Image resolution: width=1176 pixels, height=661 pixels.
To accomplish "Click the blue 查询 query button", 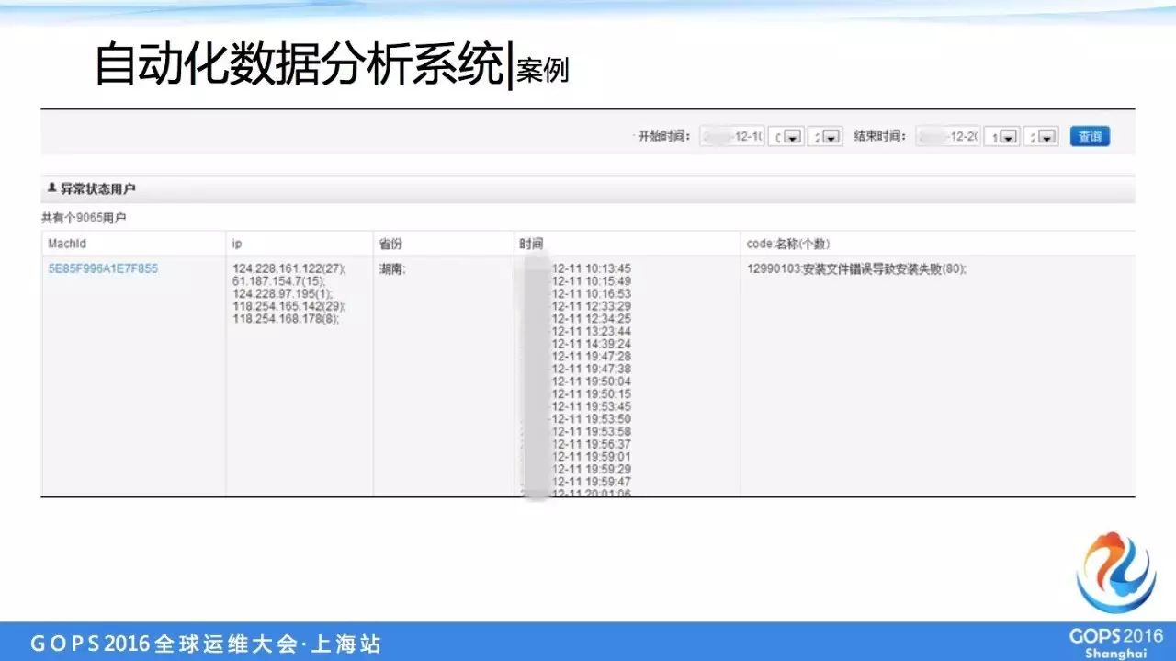I will pyautogui.click(x=1090, y=135).
